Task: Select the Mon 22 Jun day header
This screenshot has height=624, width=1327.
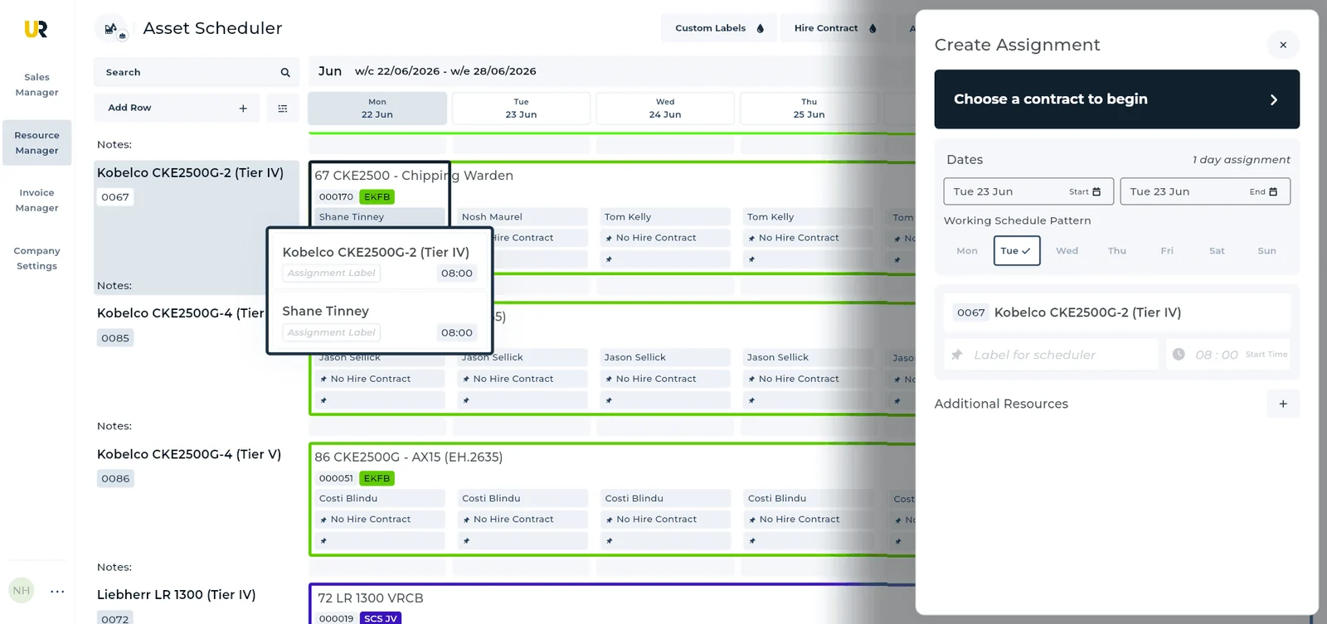Action: pyautogui.click(x=377, y=109)
